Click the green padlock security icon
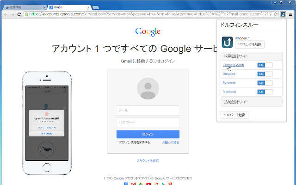 (26, 14)
